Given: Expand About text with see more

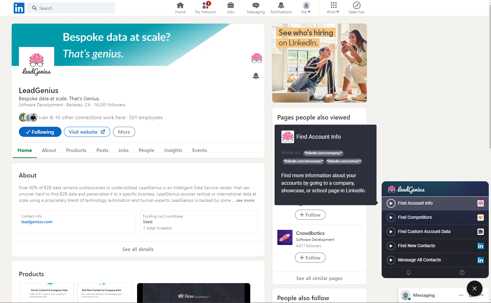Looking at the screenshot, I should pyautogui.click(x=245, y=200).
